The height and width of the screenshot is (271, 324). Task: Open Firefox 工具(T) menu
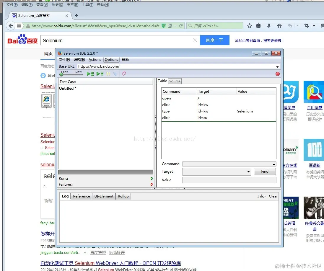click(x=88, y=4)
